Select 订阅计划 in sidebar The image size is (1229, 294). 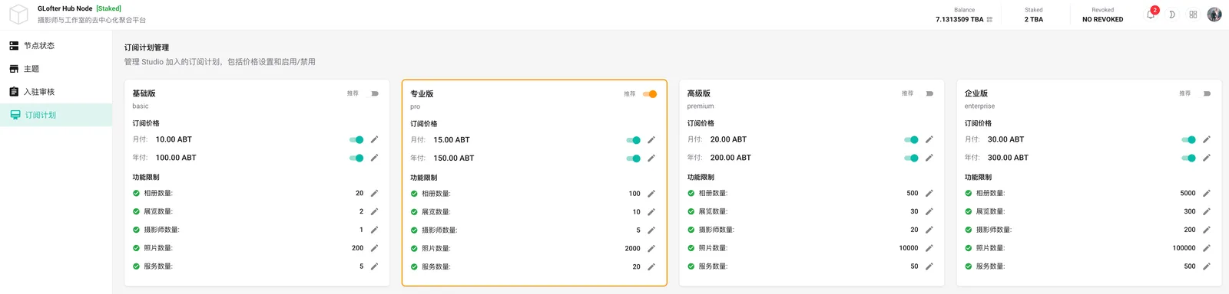point(56,115)
